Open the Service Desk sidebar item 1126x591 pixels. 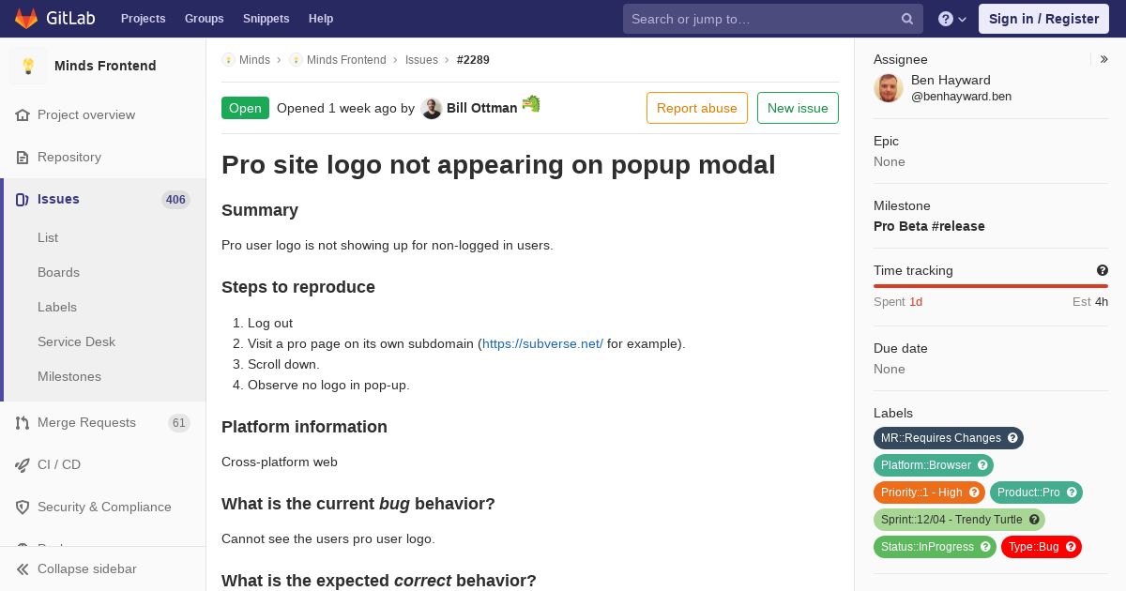(76, 341)
